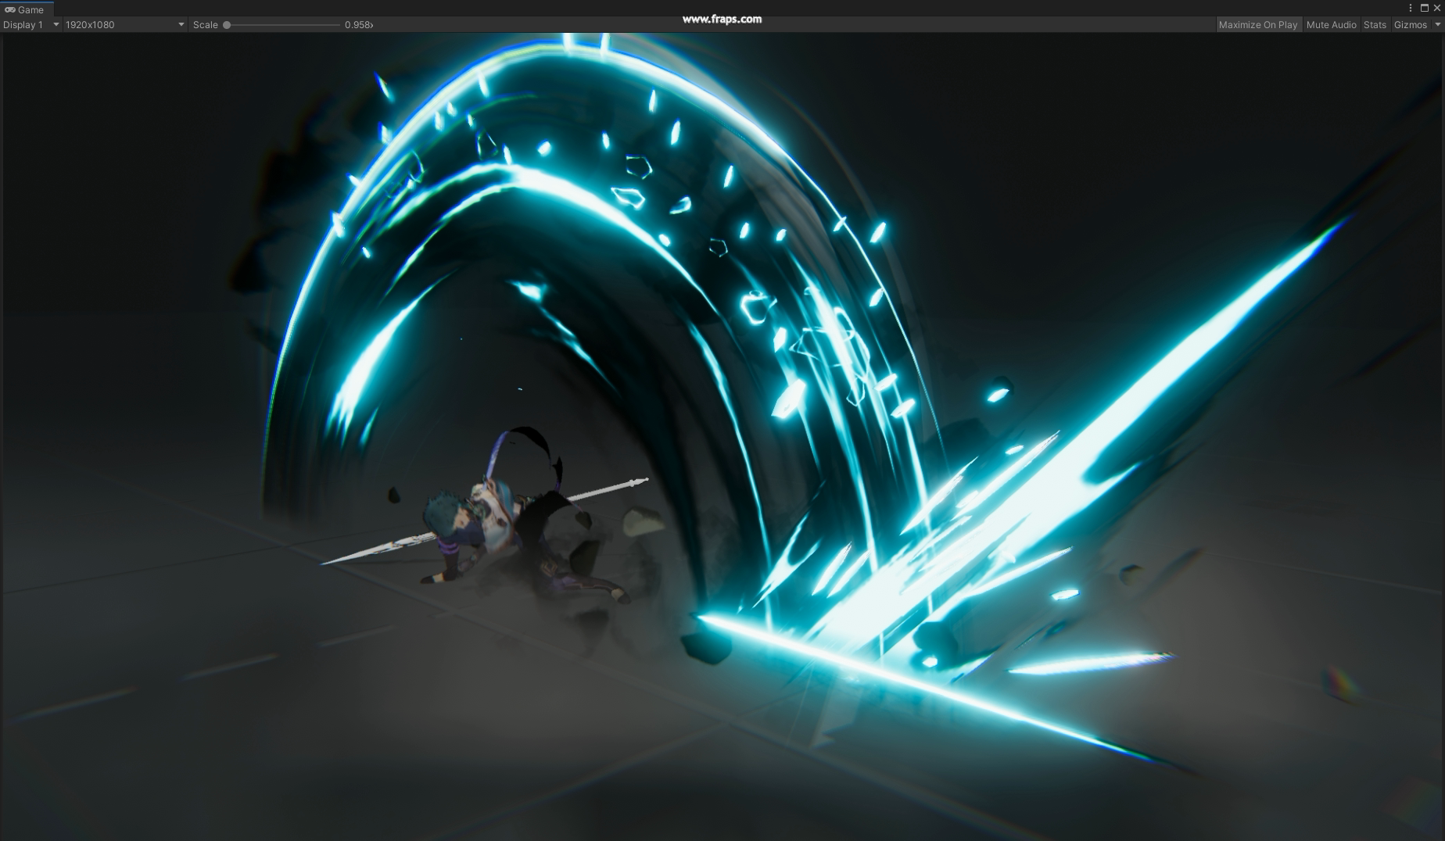Click the www.fraps.com watermark

721,19
